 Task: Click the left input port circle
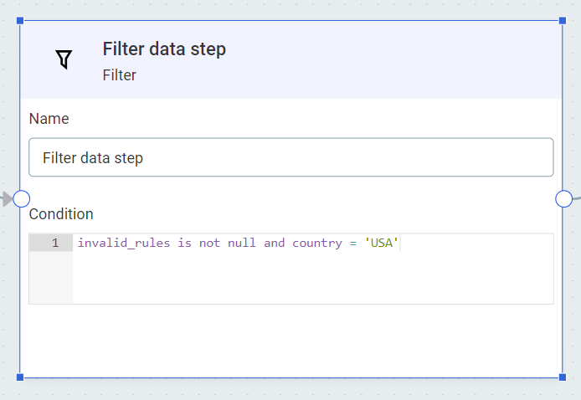pyautogui.click(x=22, y=198)
